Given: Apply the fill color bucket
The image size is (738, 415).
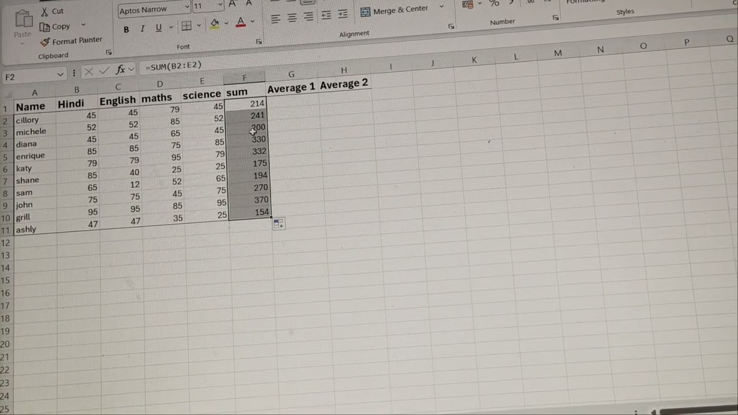Looking at the screenshot, I should 214,24.
